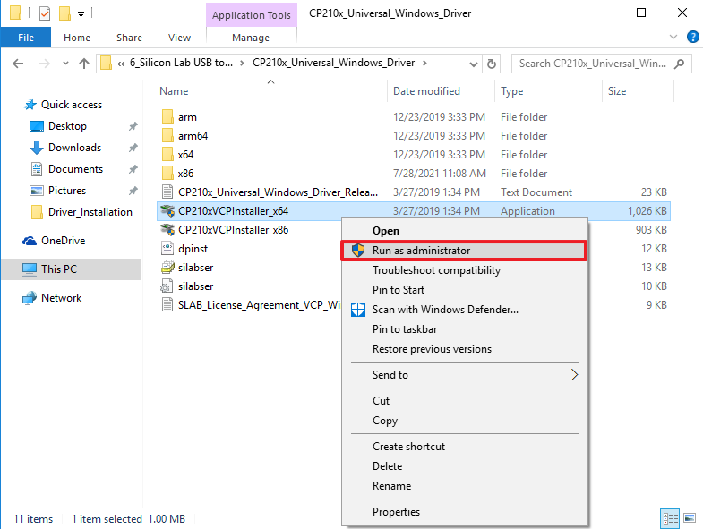Go back with the Back arrow
Screen dimensions: 703x529
(x=18, y=64)
